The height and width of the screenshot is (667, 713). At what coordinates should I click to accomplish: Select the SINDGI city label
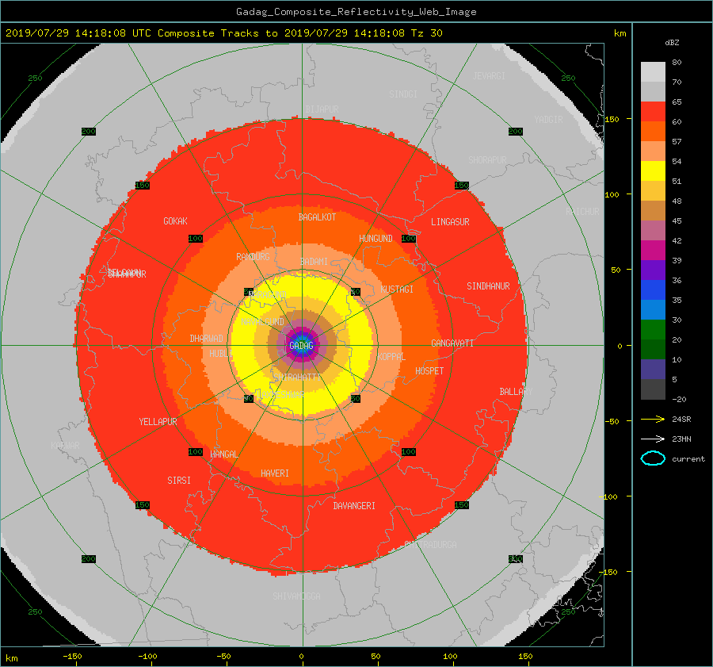click(403, 94)
